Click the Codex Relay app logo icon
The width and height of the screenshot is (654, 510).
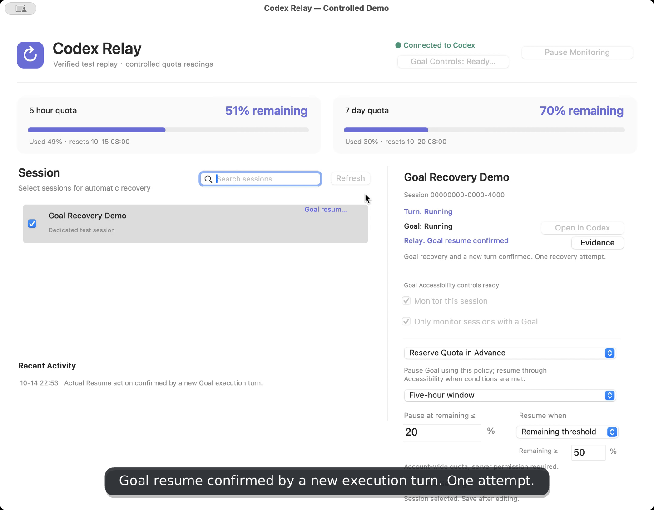click(x=30, y=55)
